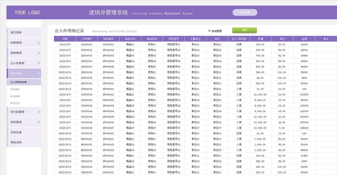Select the amount cell 6250
This screenshot has height=175, width=337.
coord(304,162)
